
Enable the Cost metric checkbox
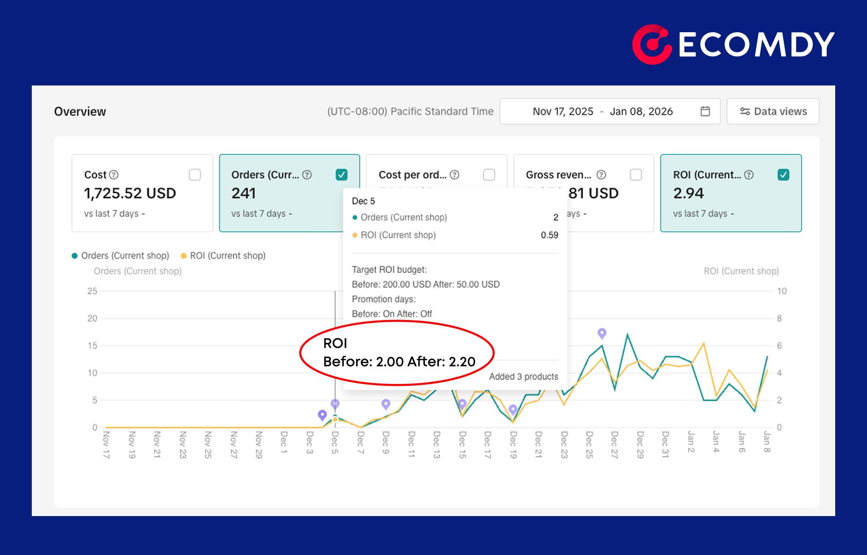[x=194, y=175]
